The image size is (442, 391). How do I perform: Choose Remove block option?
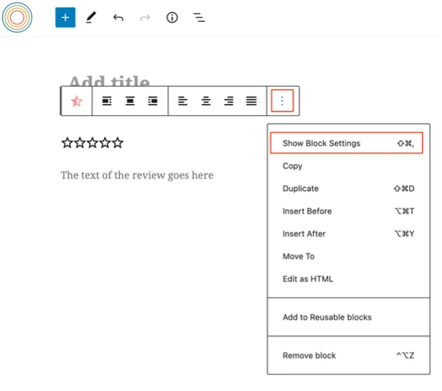click(348, 355)
